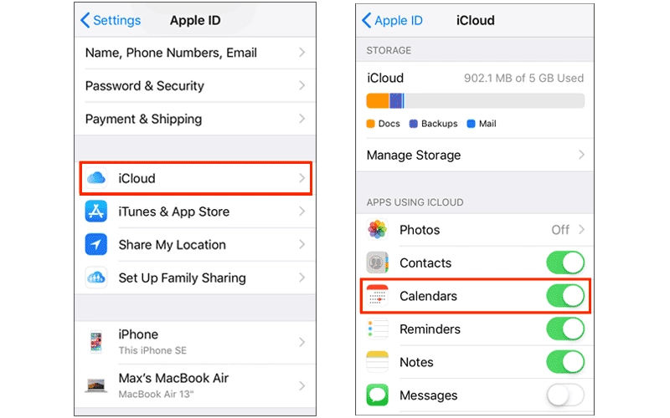The height and width of the screenshot is (418, 670).
Task: Go back to Apple ID
Action: [392, 20]
